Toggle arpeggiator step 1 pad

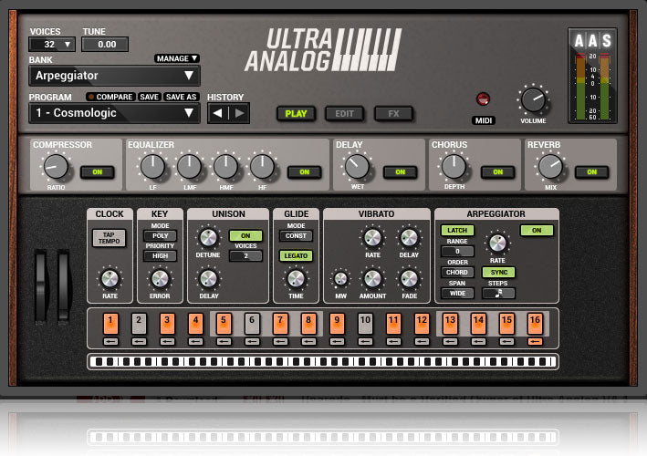110,323
